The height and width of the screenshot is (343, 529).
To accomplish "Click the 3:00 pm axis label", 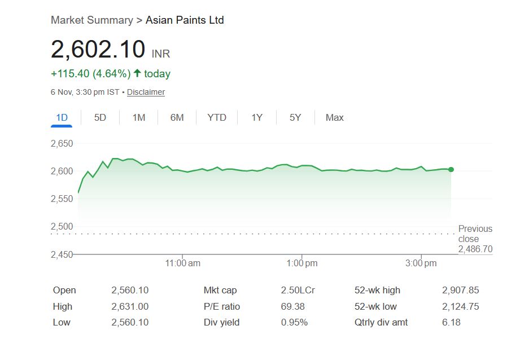I will click(421, 263).
